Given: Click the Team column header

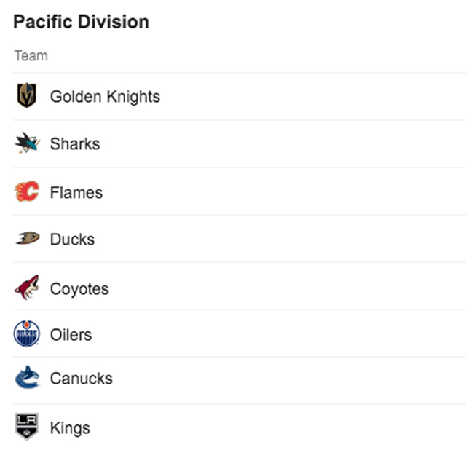Looking at the screenshot, I should [31, 56].
